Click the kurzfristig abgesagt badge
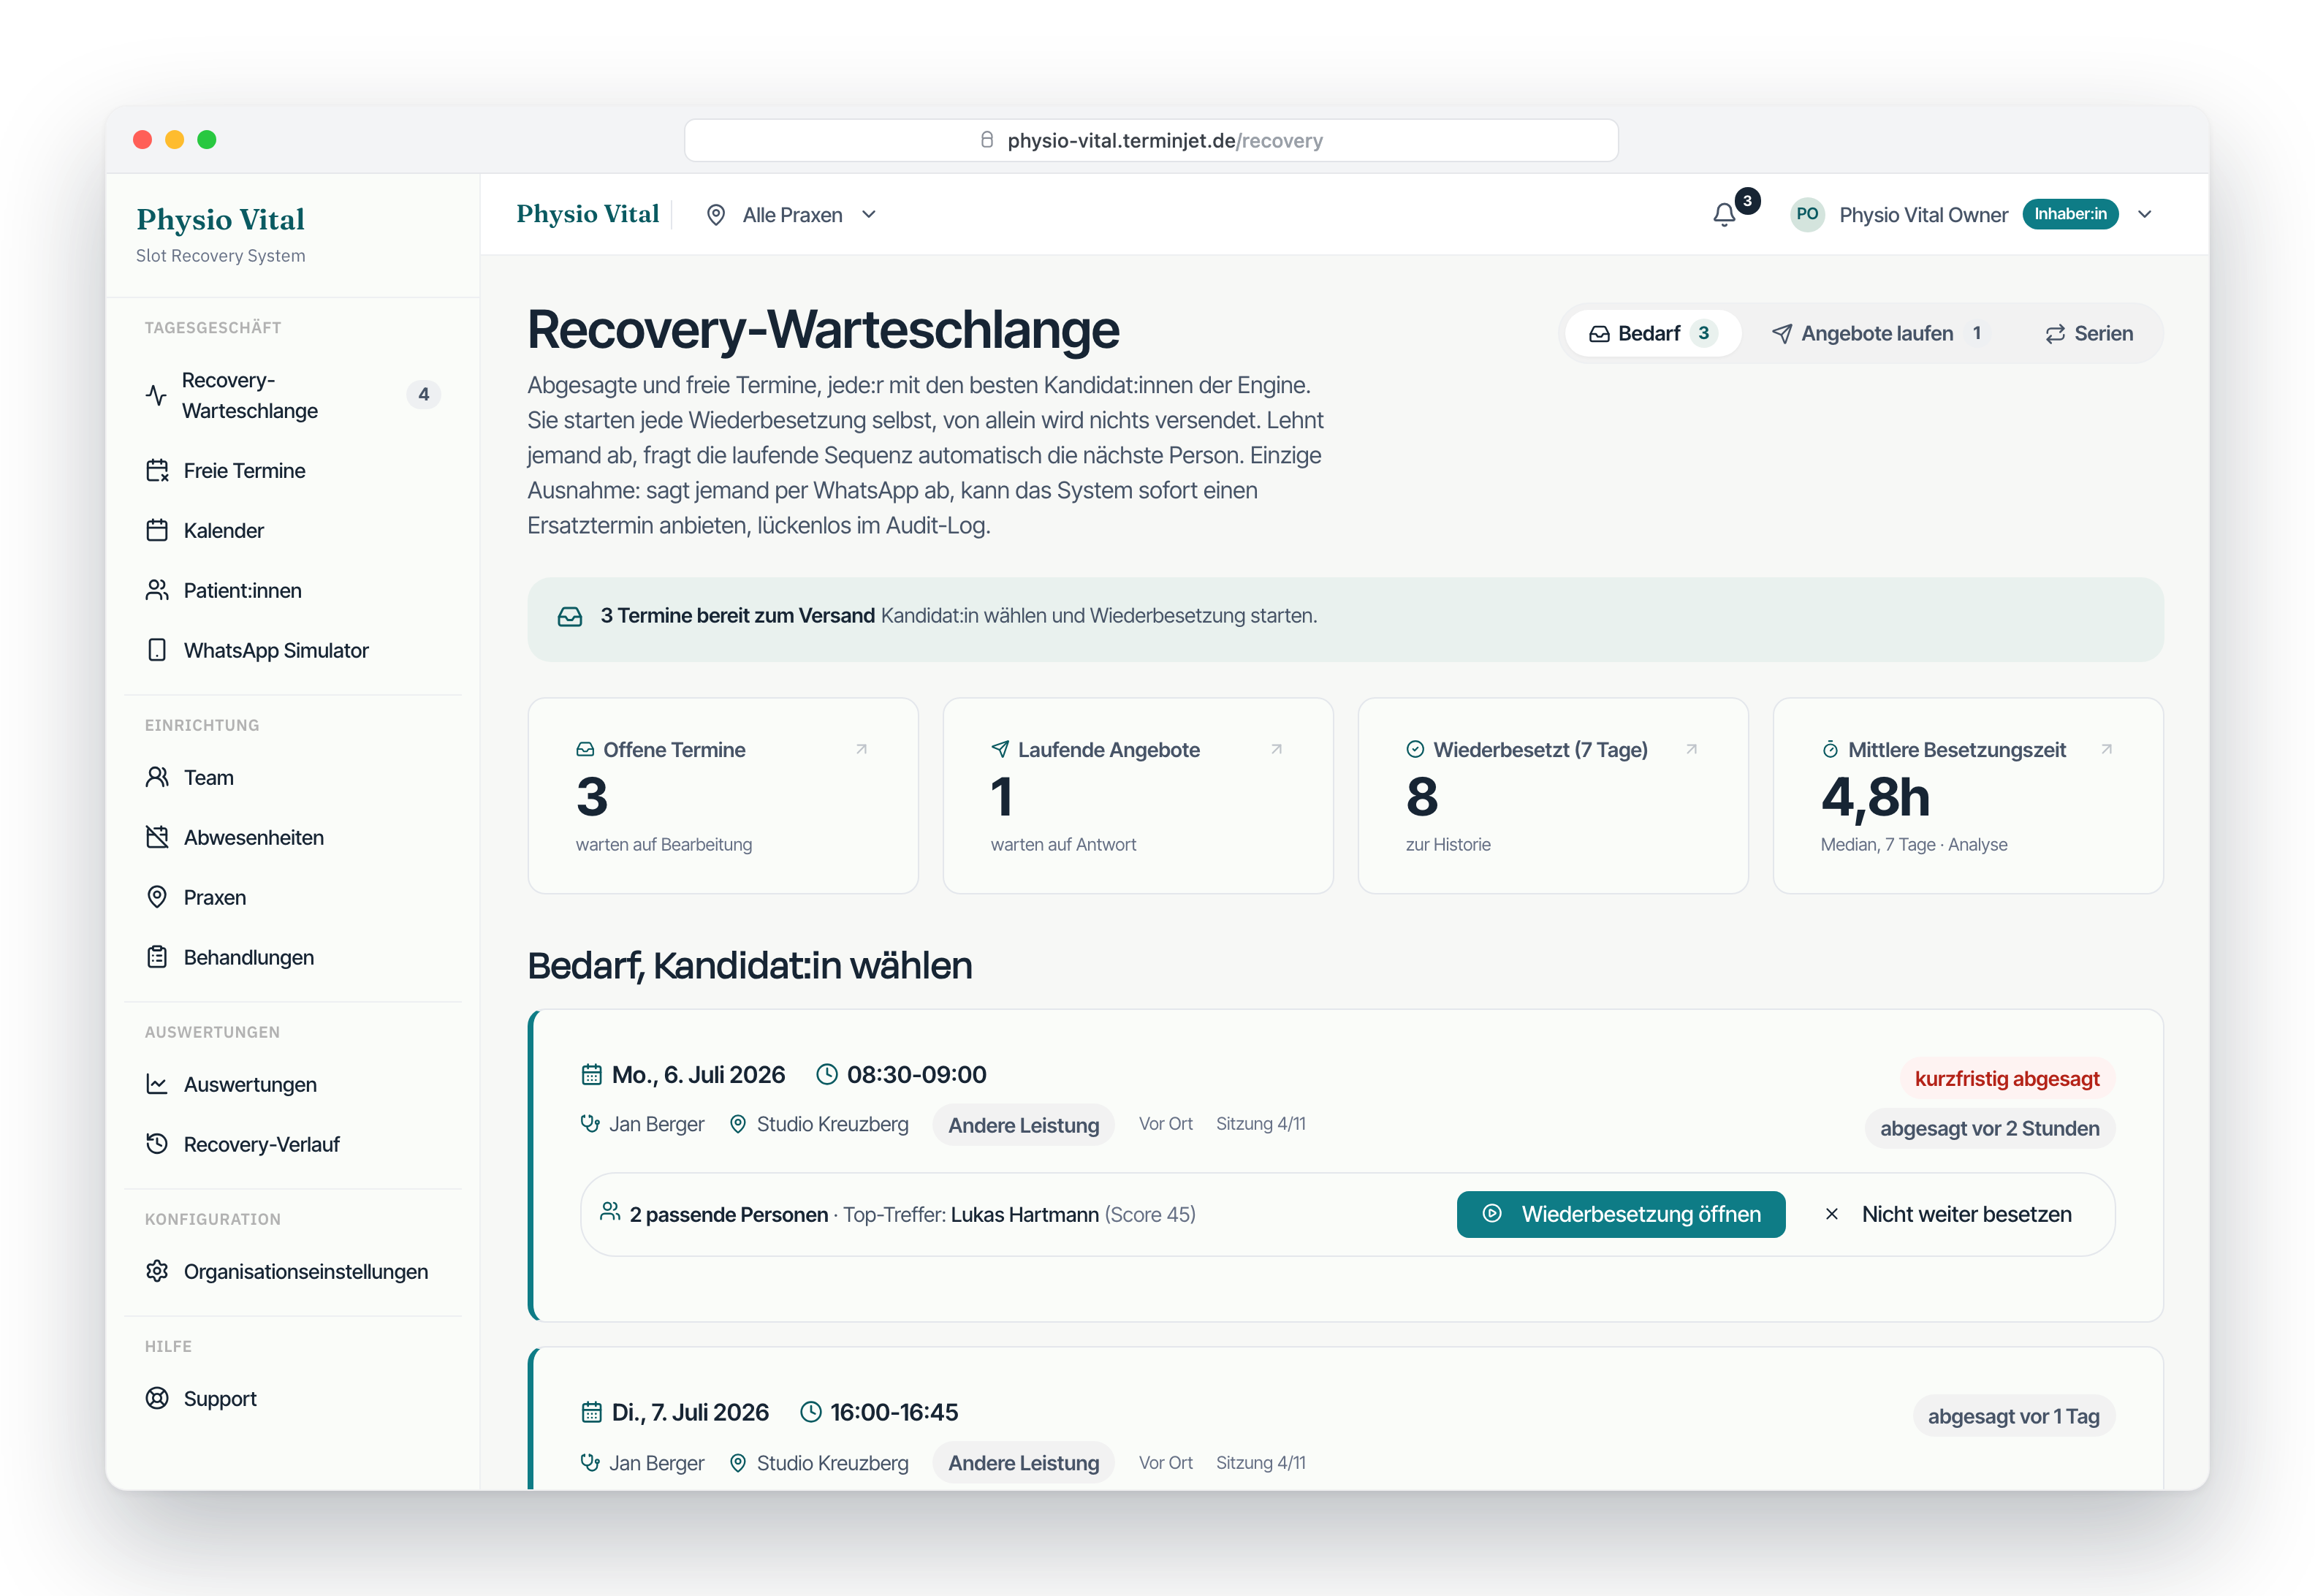 point(2006,1079)
